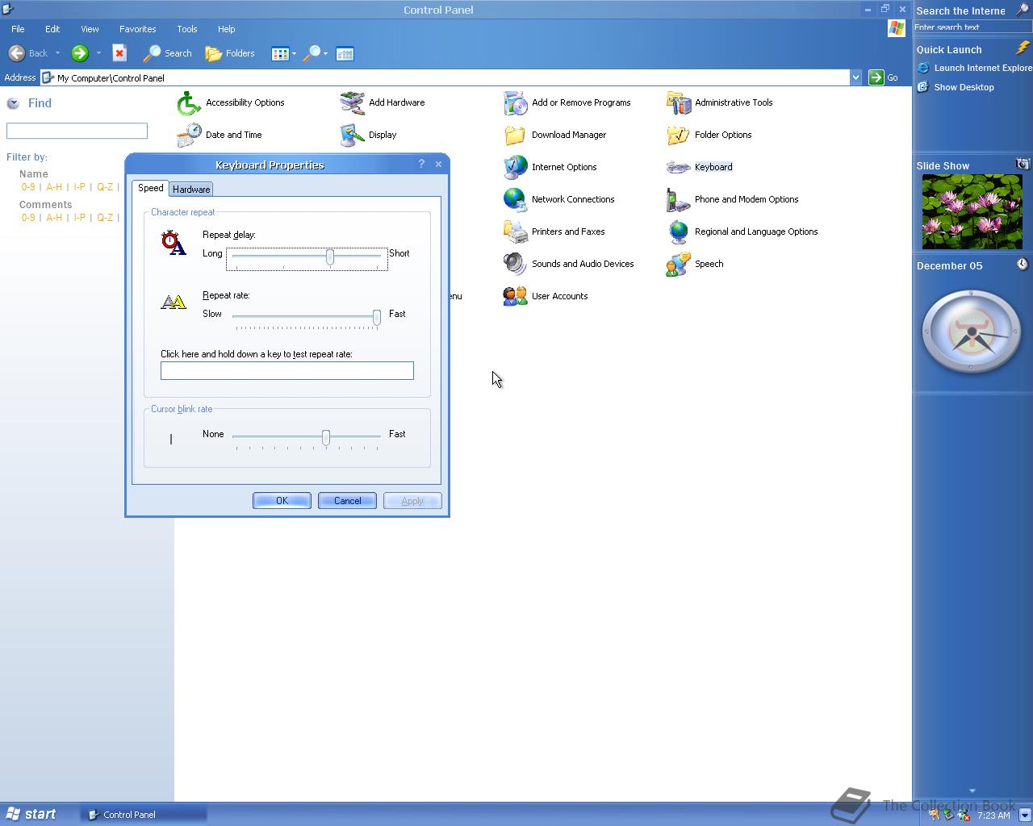This screenshot has width=1033, height=826.
Task: Click the Views toolbar icon
Action: coord(280,54)
